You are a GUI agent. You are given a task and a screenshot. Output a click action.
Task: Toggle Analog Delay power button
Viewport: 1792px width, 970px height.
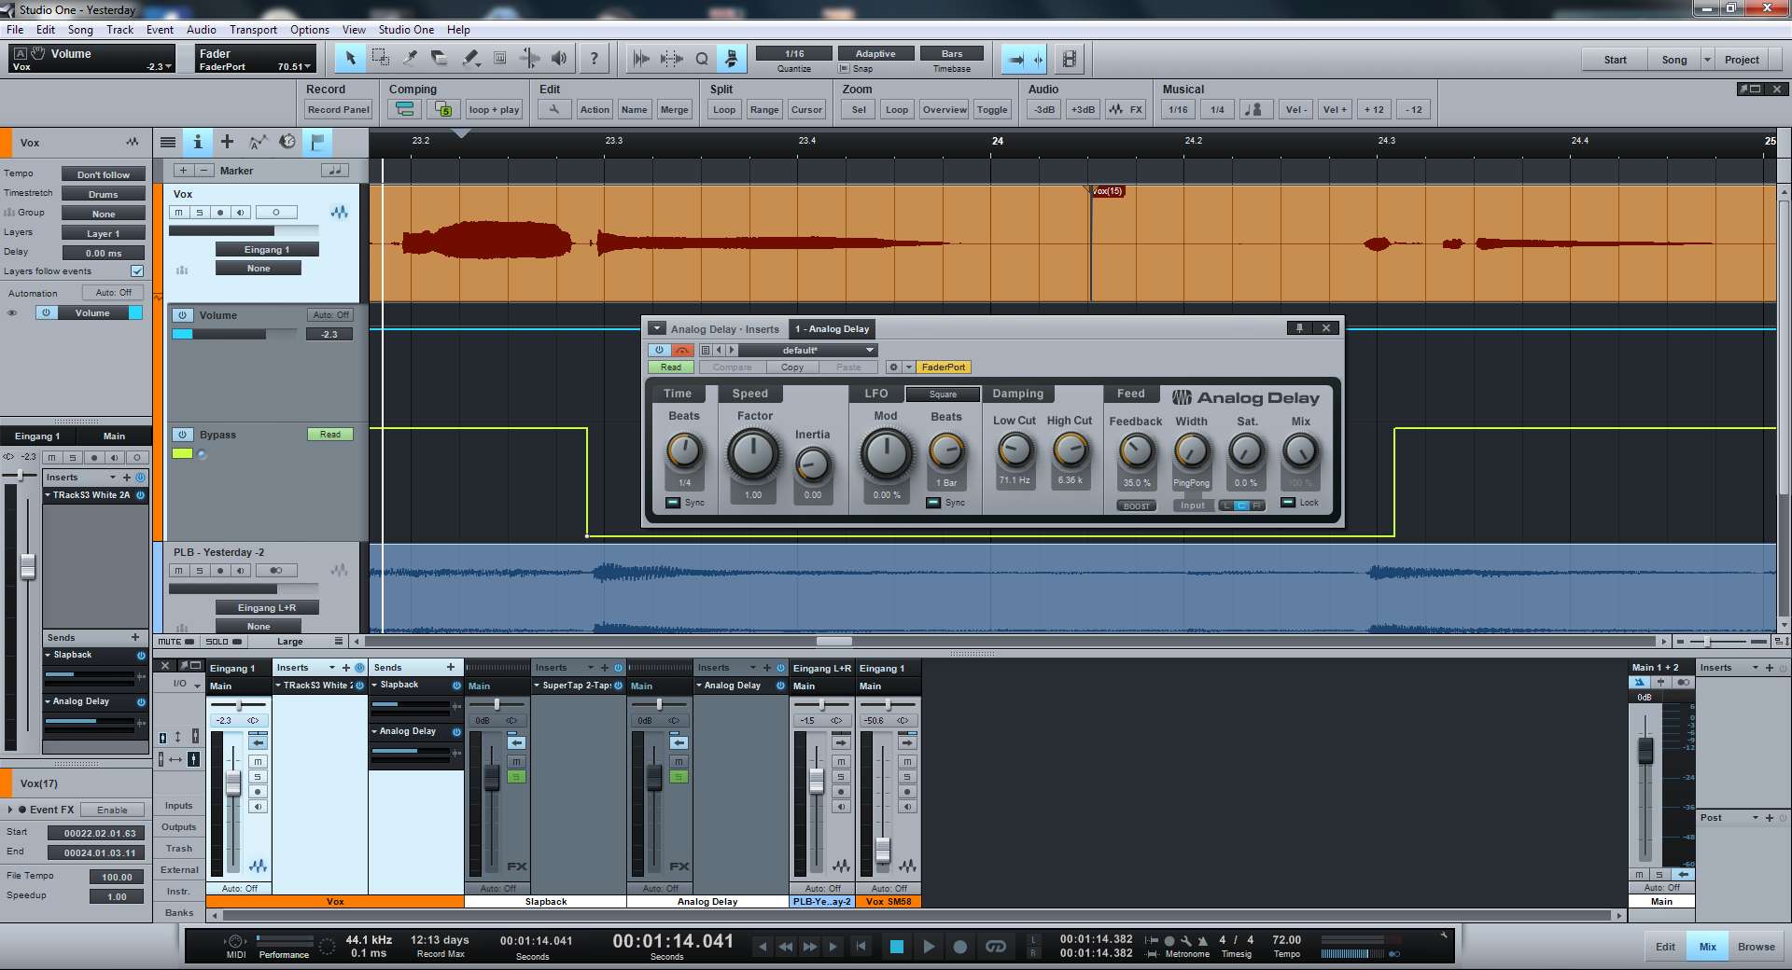click(x=659, y=350)
